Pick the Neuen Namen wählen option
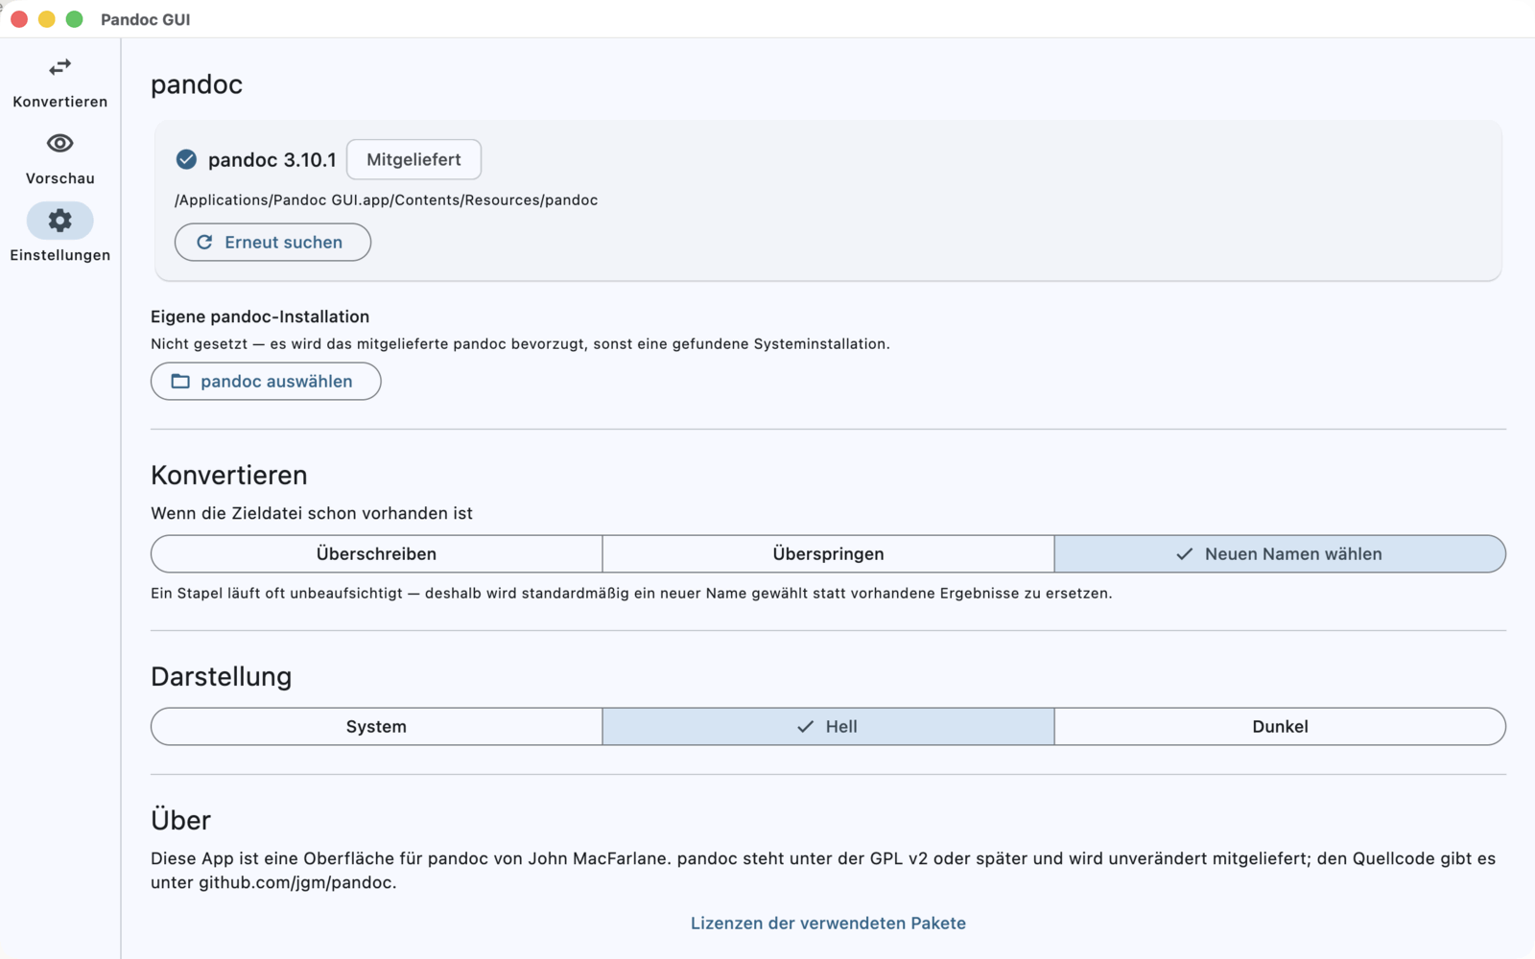This screenshot has height=959, width=1535. point(1280,554)
